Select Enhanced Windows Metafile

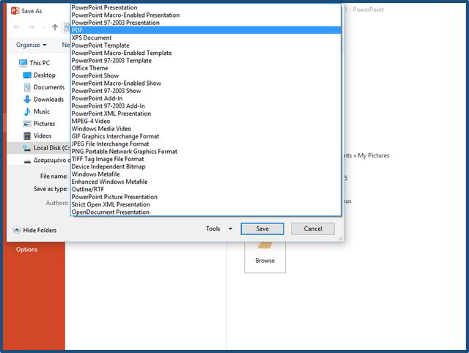pos(206,182)
